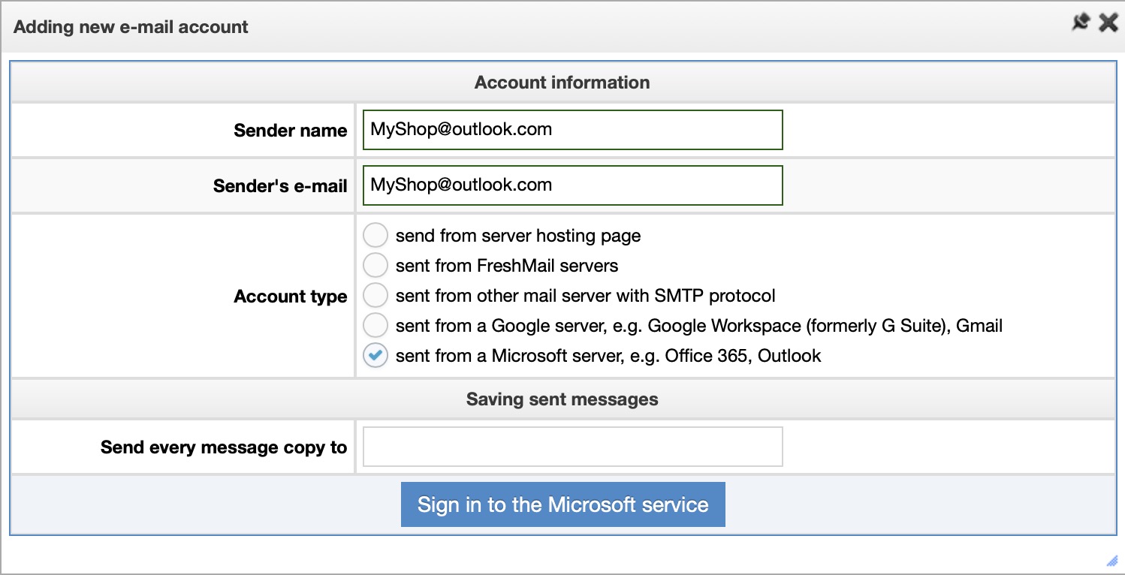The height and width of the screenshot is (575, 1125).
Task: Click the "sent from FreshMail servers" label text
Action: pos(507,266)
